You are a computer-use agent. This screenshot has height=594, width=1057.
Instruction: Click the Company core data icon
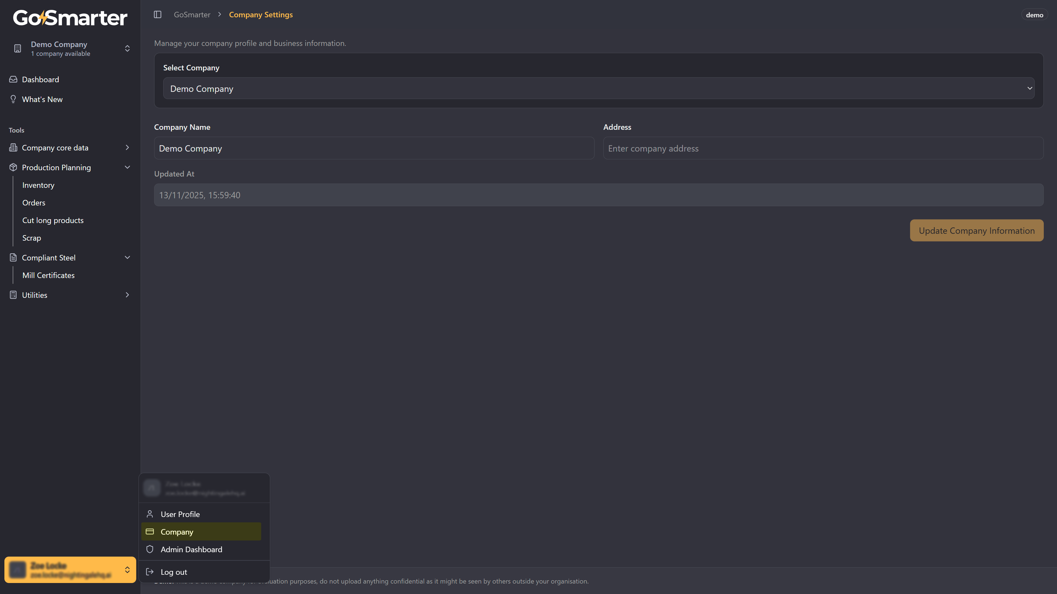tap(13, 148)
